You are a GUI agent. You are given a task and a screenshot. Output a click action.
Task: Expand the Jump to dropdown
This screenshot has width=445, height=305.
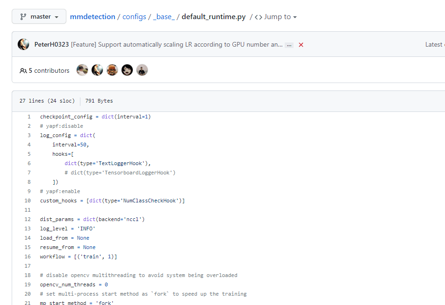280,16
